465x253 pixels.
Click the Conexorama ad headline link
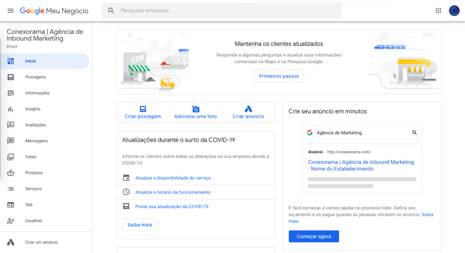361,165
